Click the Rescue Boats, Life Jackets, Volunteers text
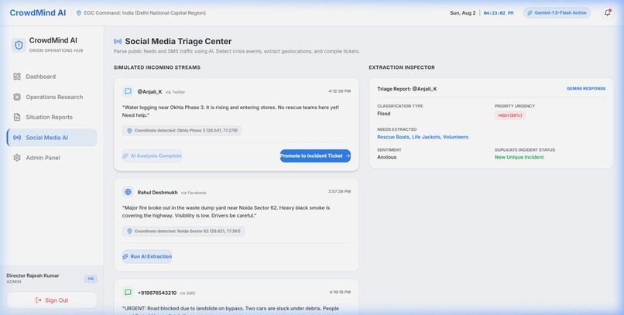The height and width of the screenshot is (315, 624). 423,137
